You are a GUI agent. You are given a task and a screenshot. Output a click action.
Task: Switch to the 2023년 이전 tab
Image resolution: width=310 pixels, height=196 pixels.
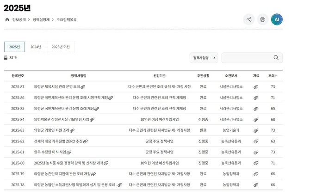[61, 47]
